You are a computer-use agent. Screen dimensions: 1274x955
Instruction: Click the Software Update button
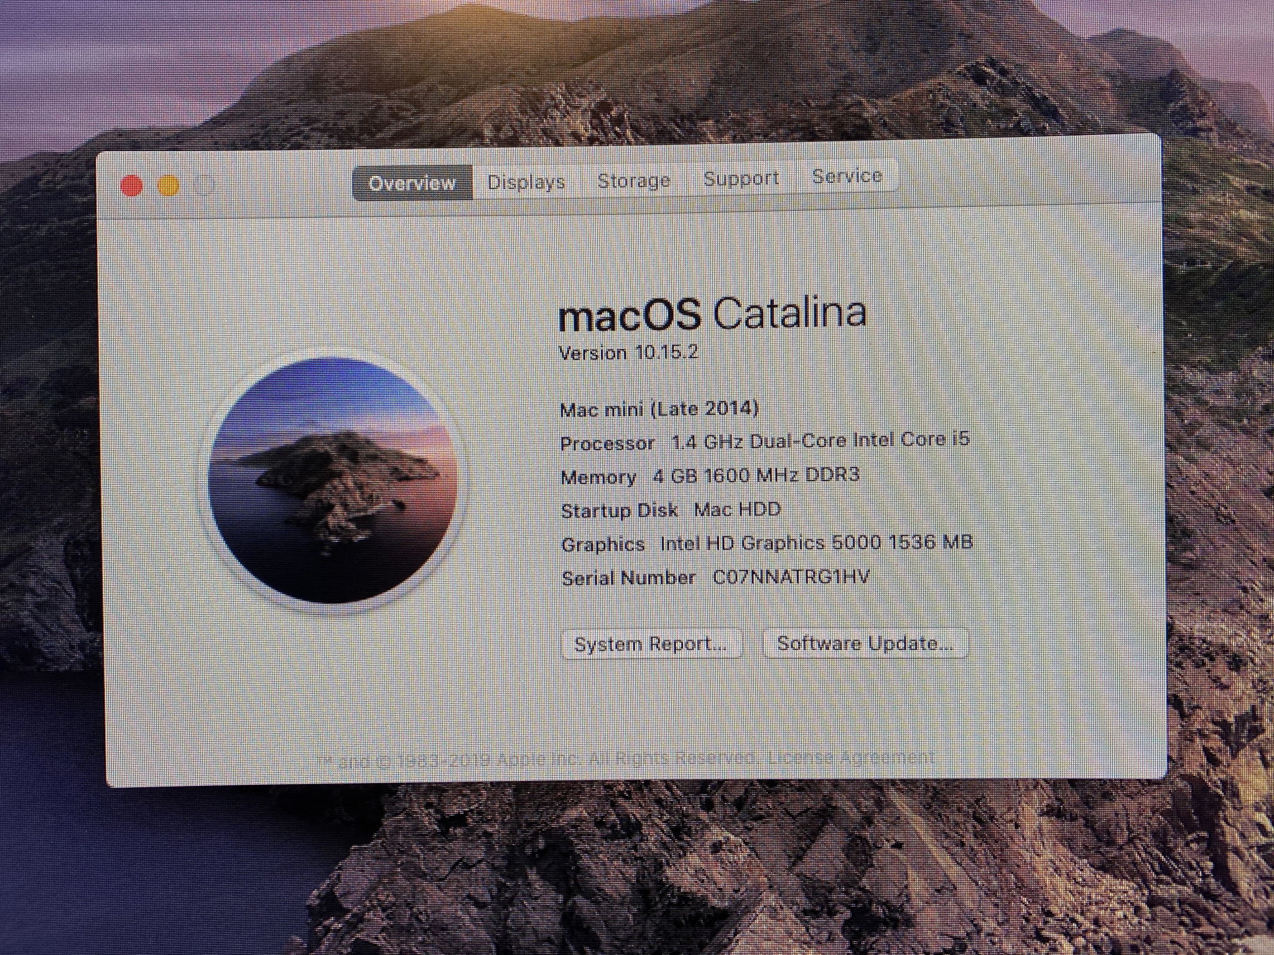(865, 644)
